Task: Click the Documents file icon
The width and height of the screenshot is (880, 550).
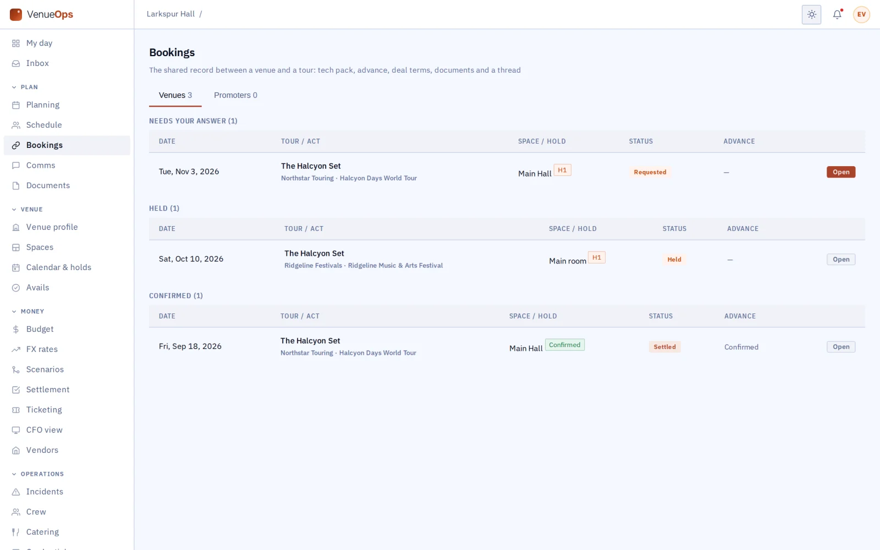Action: [x=16, y=186]
